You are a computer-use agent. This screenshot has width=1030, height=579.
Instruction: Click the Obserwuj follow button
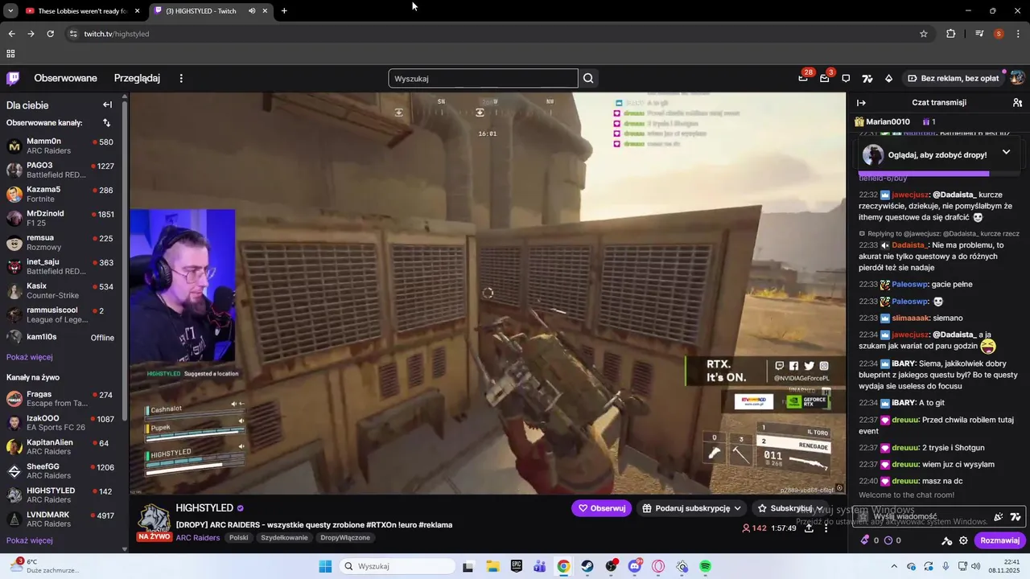[601, 508]
